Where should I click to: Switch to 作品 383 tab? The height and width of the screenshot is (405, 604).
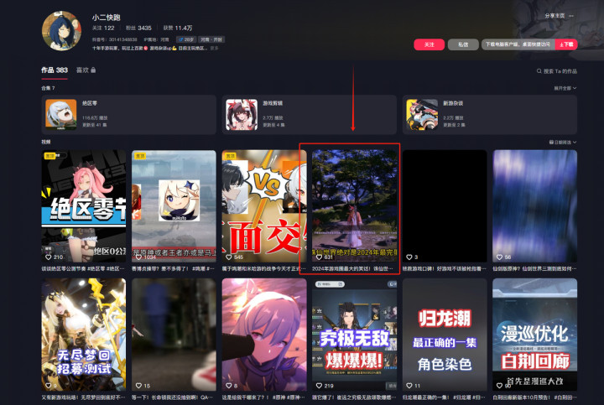pyautogui.click(x=55, y=70)
